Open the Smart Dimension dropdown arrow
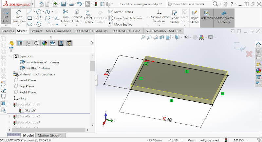The width and height of the screenshot is (262, 142). click(x=18, y=26)
